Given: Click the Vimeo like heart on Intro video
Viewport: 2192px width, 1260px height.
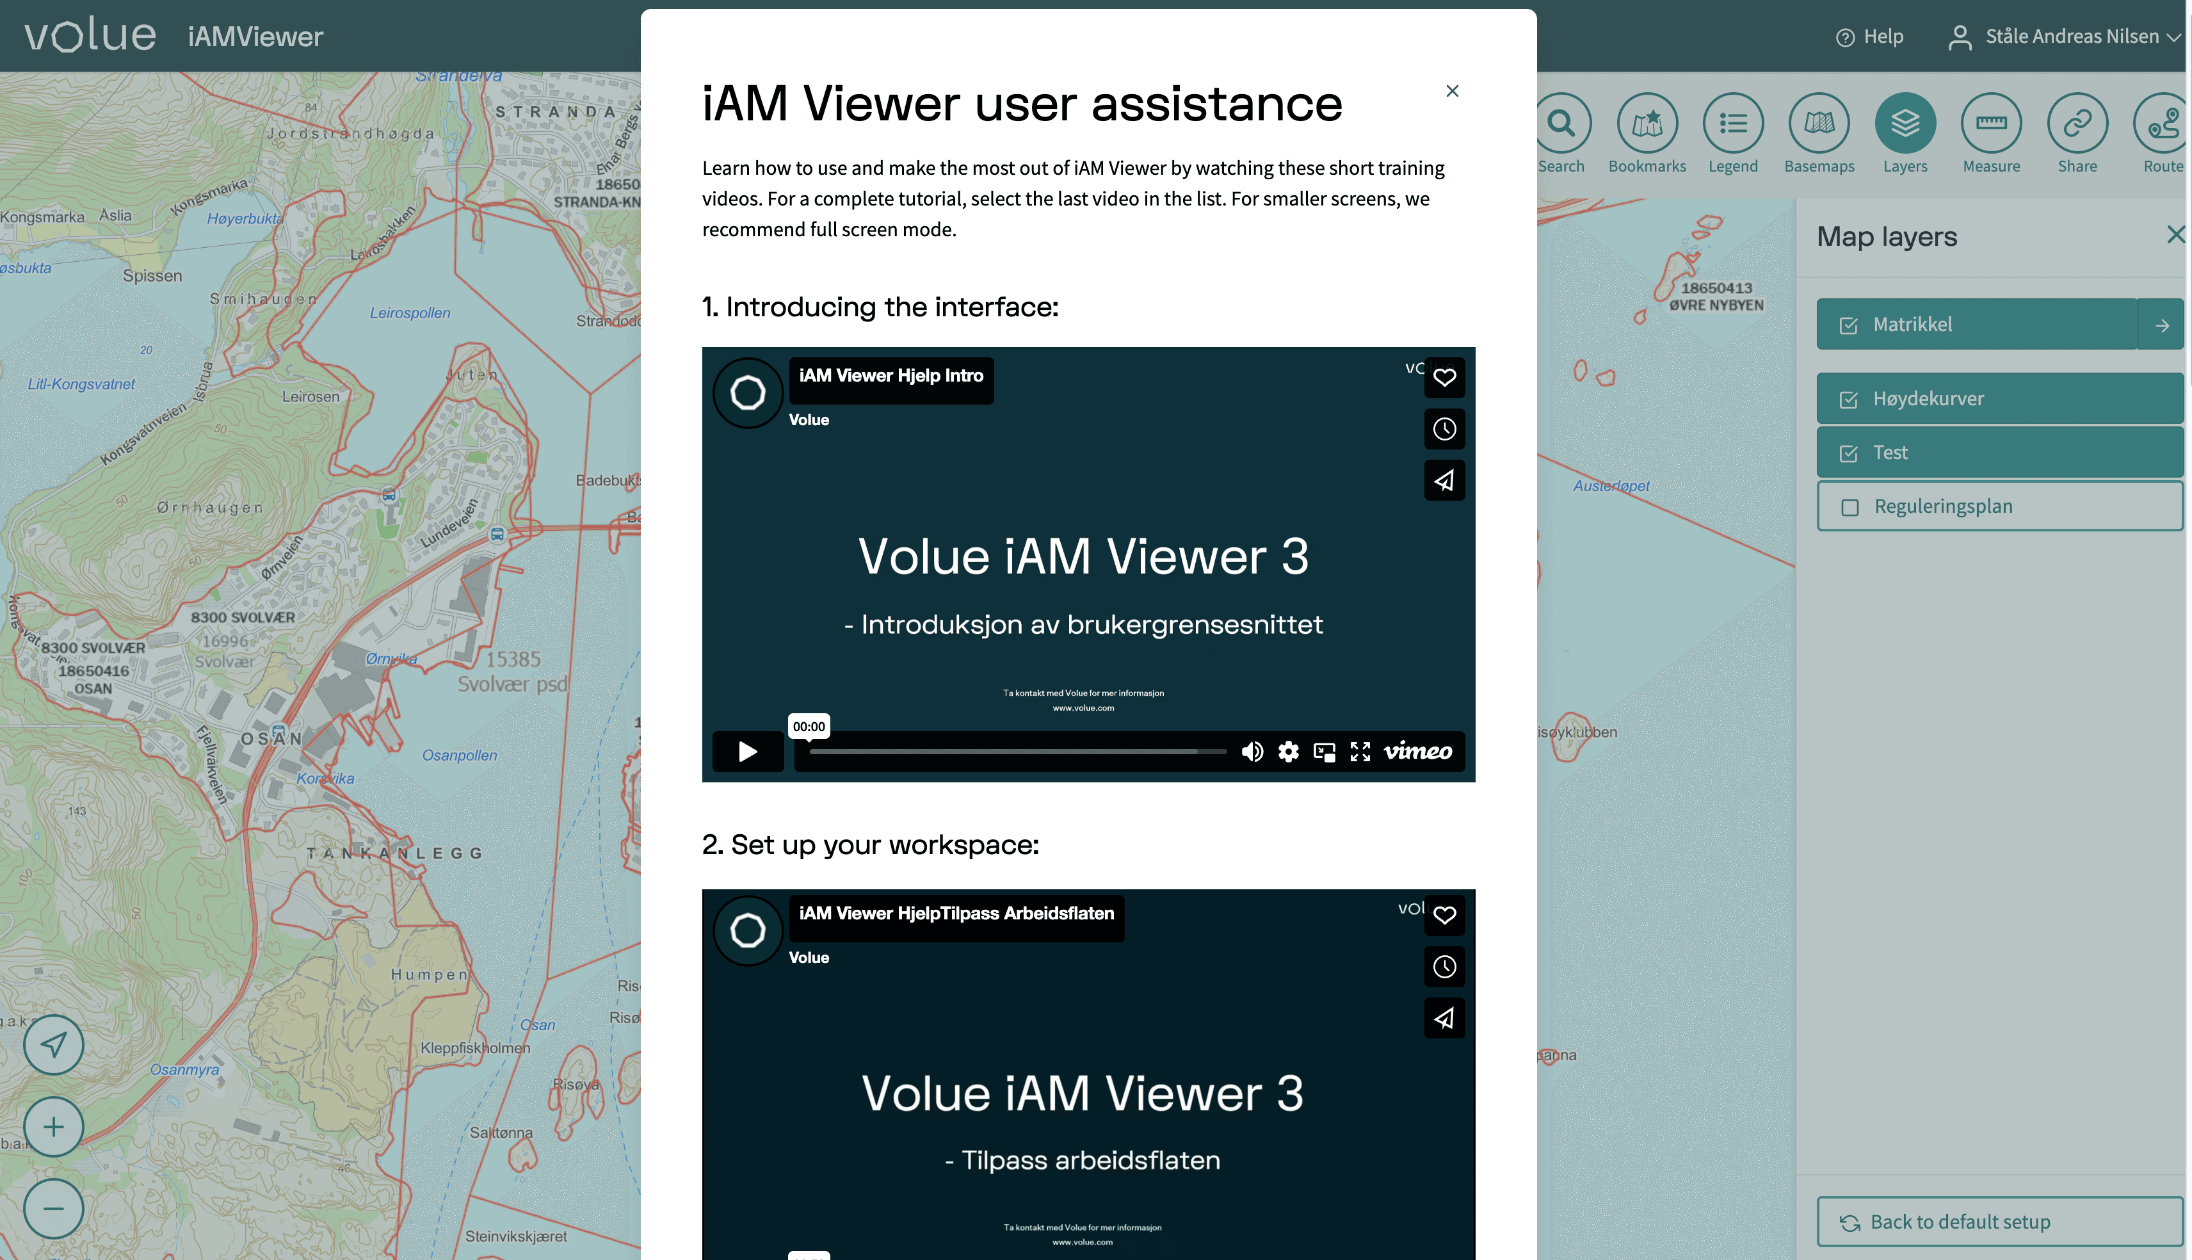Looking at the screenshot, I should pos(1444,377).
